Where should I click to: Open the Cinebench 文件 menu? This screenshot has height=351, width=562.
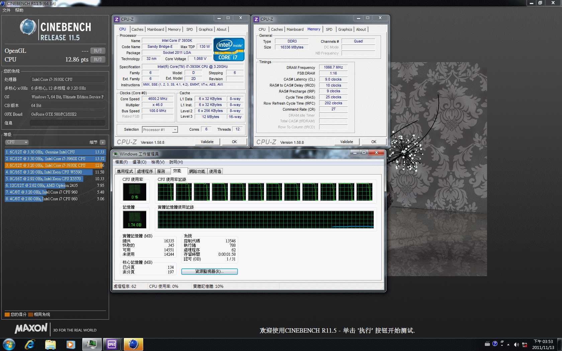6,10
